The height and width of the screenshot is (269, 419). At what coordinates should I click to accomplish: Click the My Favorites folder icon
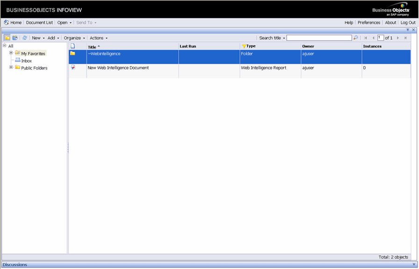click(x=18, y=53)
